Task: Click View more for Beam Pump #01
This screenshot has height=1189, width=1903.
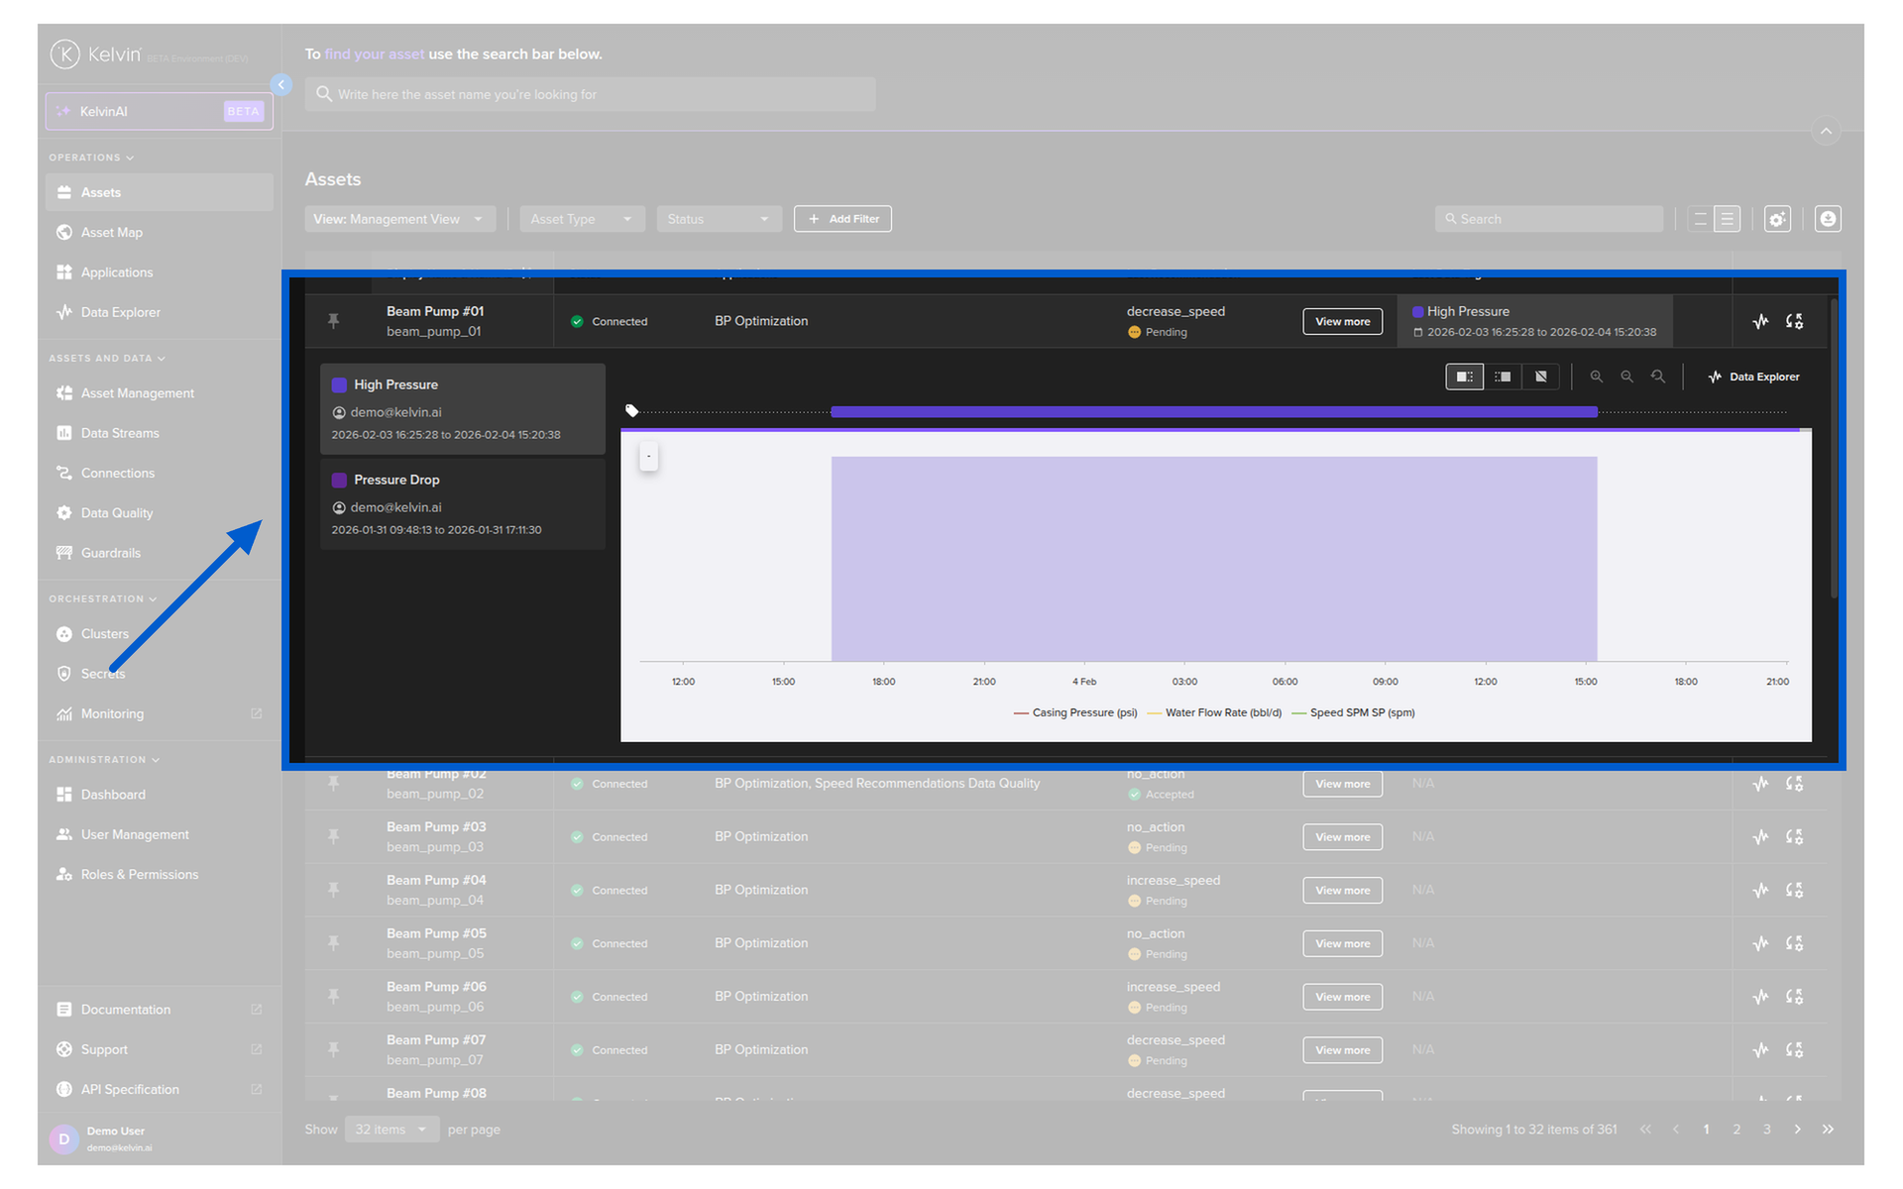Action: [x=1342, y=321]
